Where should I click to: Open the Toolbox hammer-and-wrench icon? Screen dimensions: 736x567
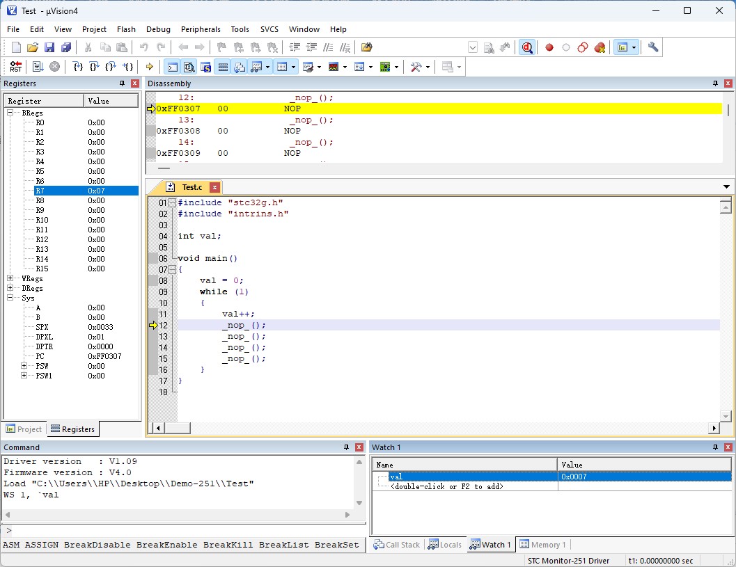tap(416, 67)
